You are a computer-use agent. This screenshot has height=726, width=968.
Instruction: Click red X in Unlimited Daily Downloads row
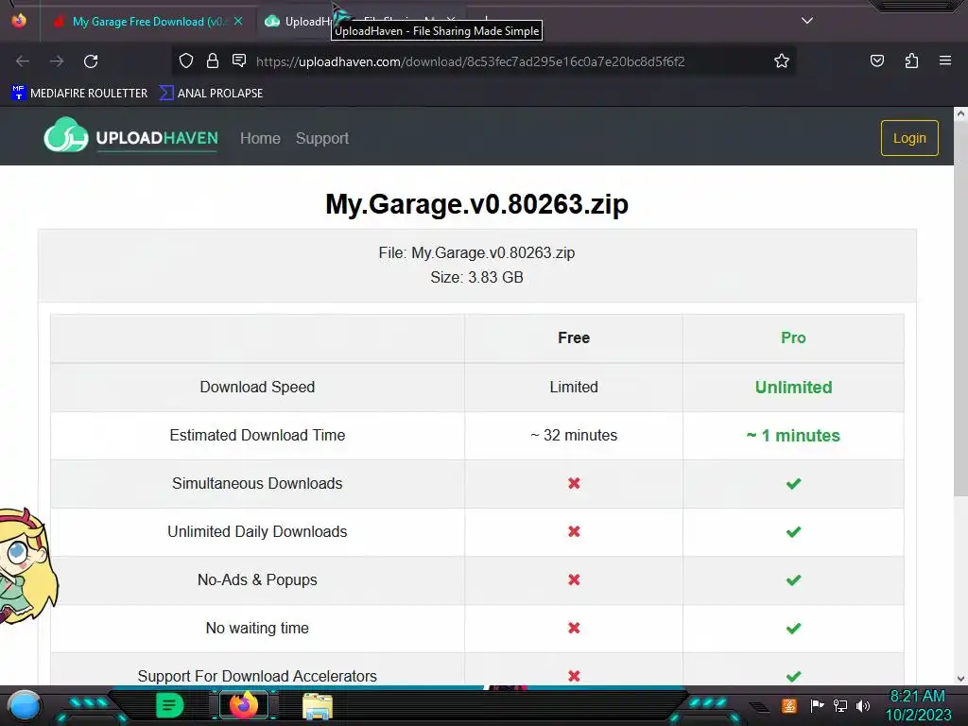point(574,531)
